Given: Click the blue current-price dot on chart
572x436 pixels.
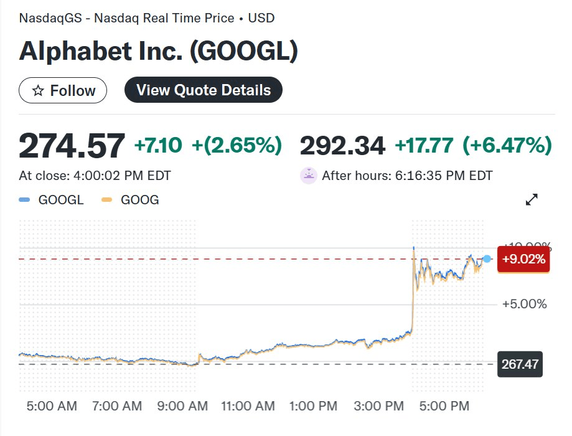Looking at the screenshot, I should 487,258.
